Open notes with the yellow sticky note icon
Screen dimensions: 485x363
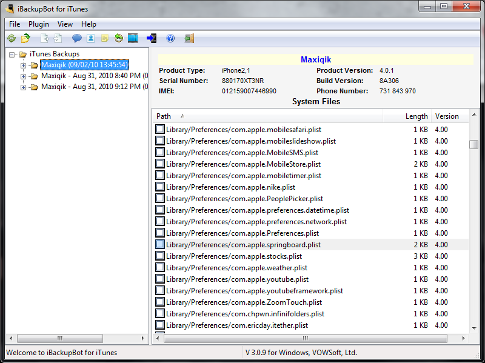tap(105, 38)
